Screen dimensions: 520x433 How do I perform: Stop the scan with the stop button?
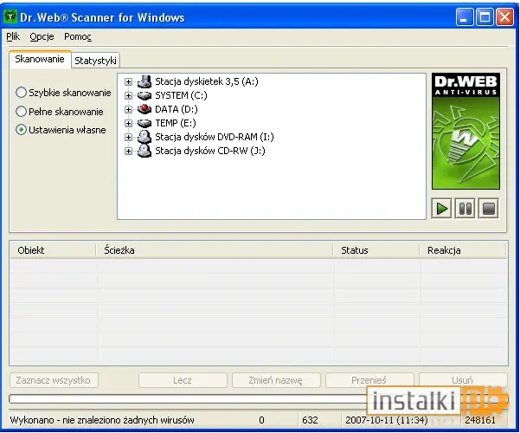(x=489, y=209)
